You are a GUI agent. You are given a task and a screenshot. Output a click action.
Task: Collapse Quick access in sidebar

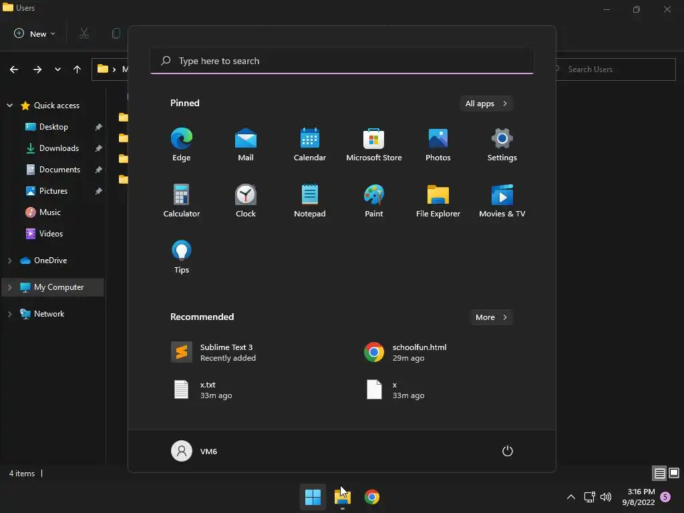(9, 106)
